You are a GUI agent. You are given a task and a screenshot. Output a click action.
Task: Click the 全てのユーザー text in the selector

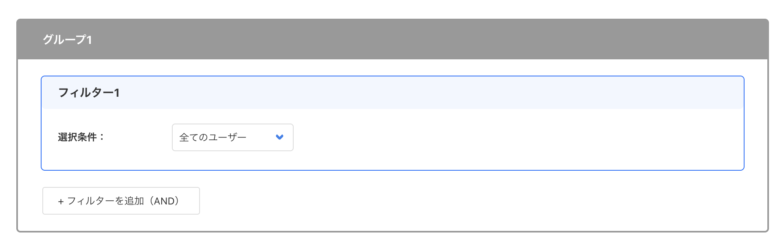[x=213, y=137]
